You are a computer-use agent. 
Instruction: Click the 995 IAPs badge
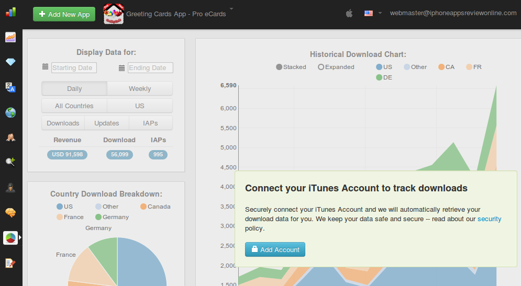coord(158,155)
